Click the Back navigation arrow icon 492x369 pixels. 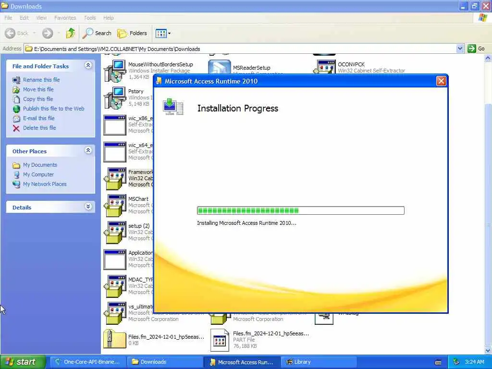10,33
